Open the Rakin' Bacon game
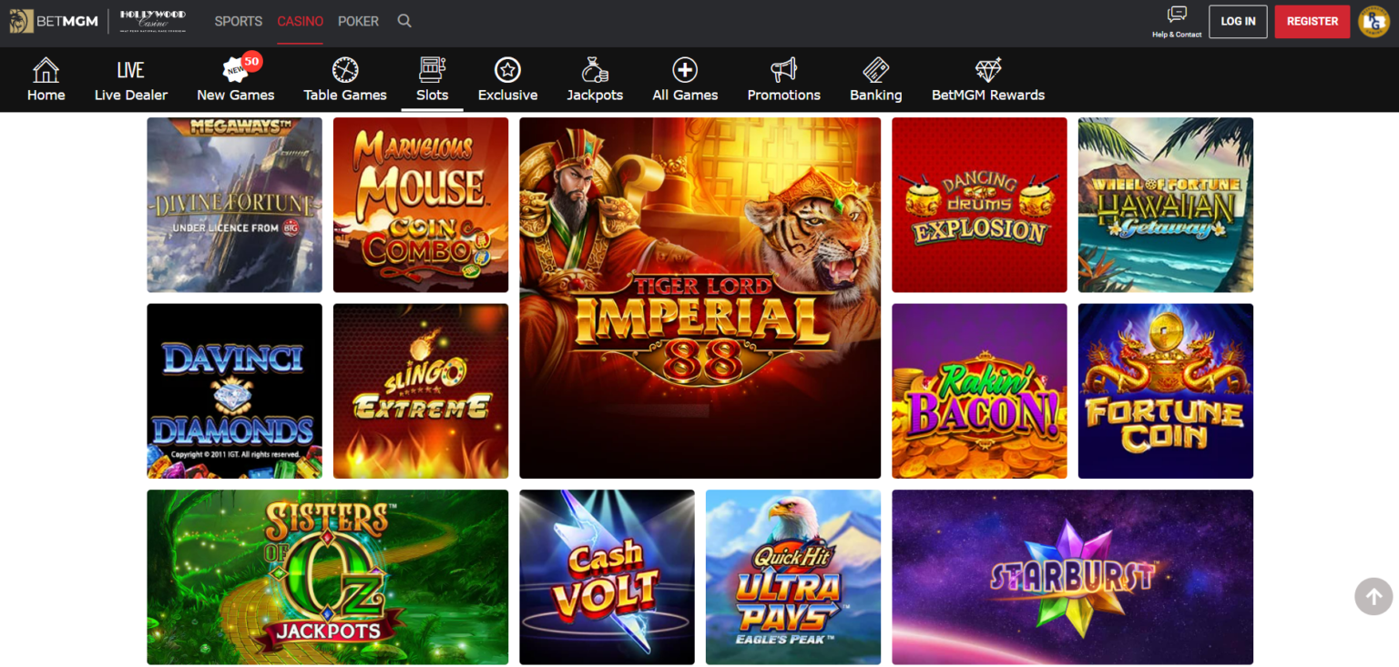 point(979,391)
